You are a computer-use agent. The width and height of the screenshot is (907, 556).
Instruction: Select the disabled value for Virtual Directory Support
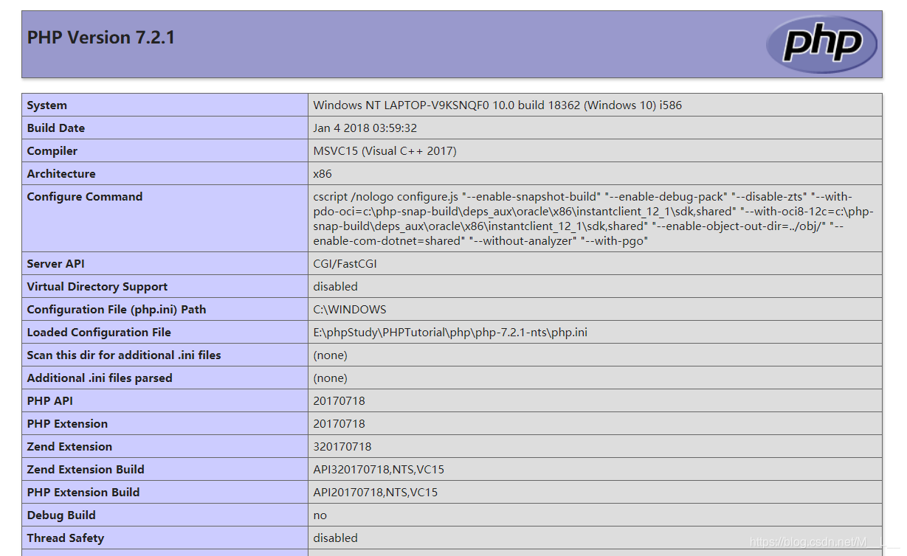pos(336,287)
